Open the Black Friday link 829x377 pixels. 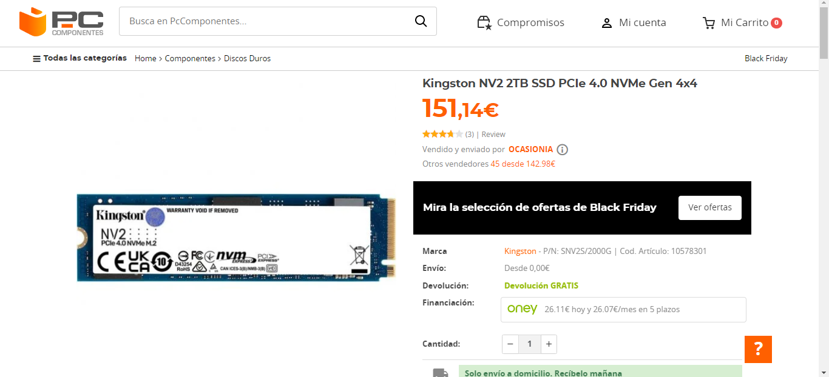[x=766, y=58]
